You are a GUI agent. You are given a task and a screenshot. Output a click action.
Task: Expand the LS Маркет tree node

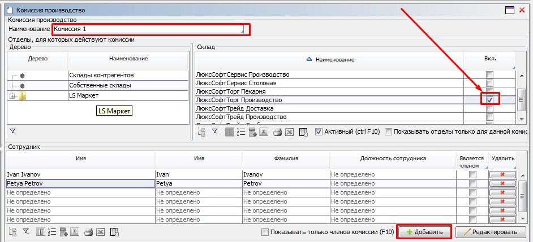pyautogui.click(x=12, y=96)
